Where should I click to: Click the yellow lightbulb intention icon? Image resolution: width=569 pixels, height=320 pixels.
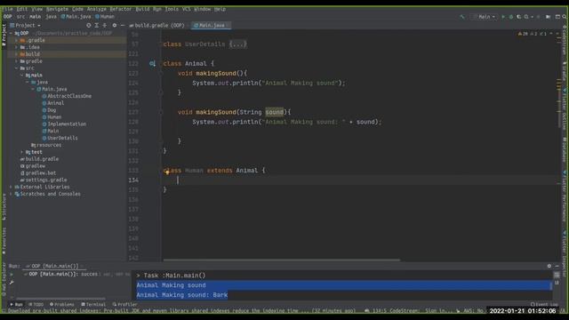tap(167, 172)
